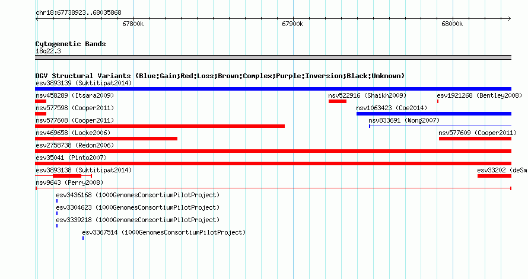The image size is (528, 279).
Task: Click the red loss bar under nsv522916
Action: click(x=338, y=101)
